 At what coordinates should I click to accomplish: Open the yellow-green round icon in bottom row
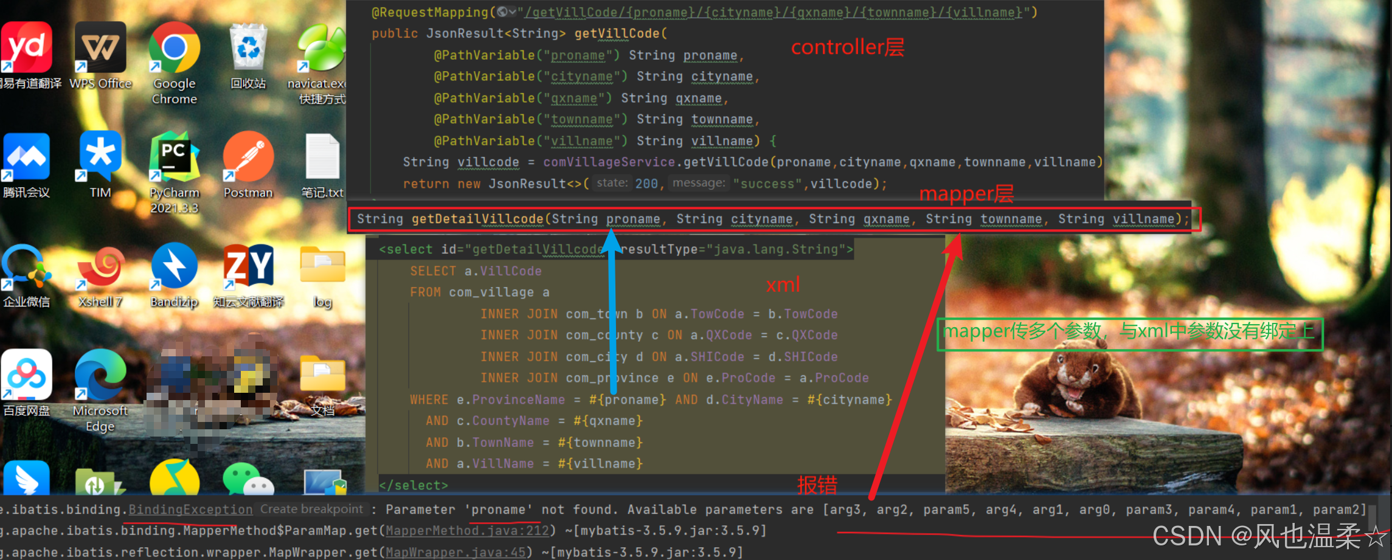(x=175, y=478)
